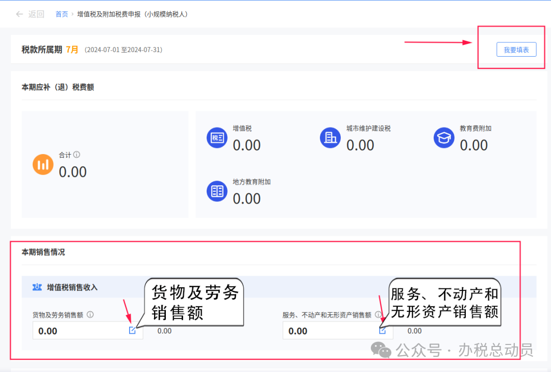Click the 服务、不动产和无形资产销售额 callout bubble
The width and height of the screenshot is (551, 372).
click(445, 302)
